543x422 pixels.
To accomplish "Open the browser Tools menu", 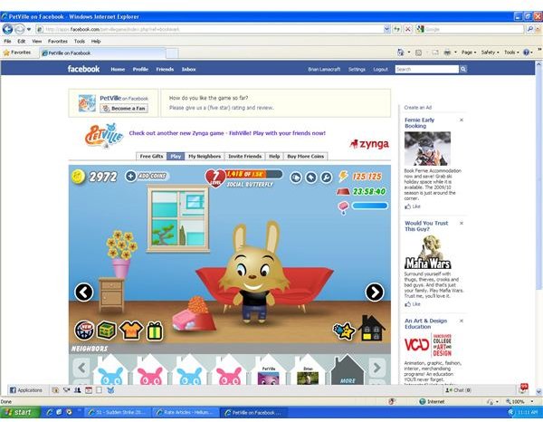I will pos(80,42).
